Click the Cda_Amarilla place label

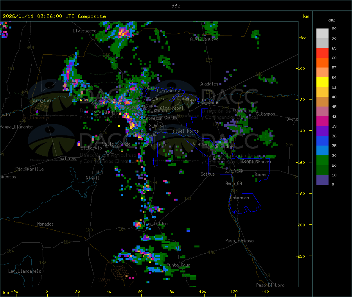29,169
